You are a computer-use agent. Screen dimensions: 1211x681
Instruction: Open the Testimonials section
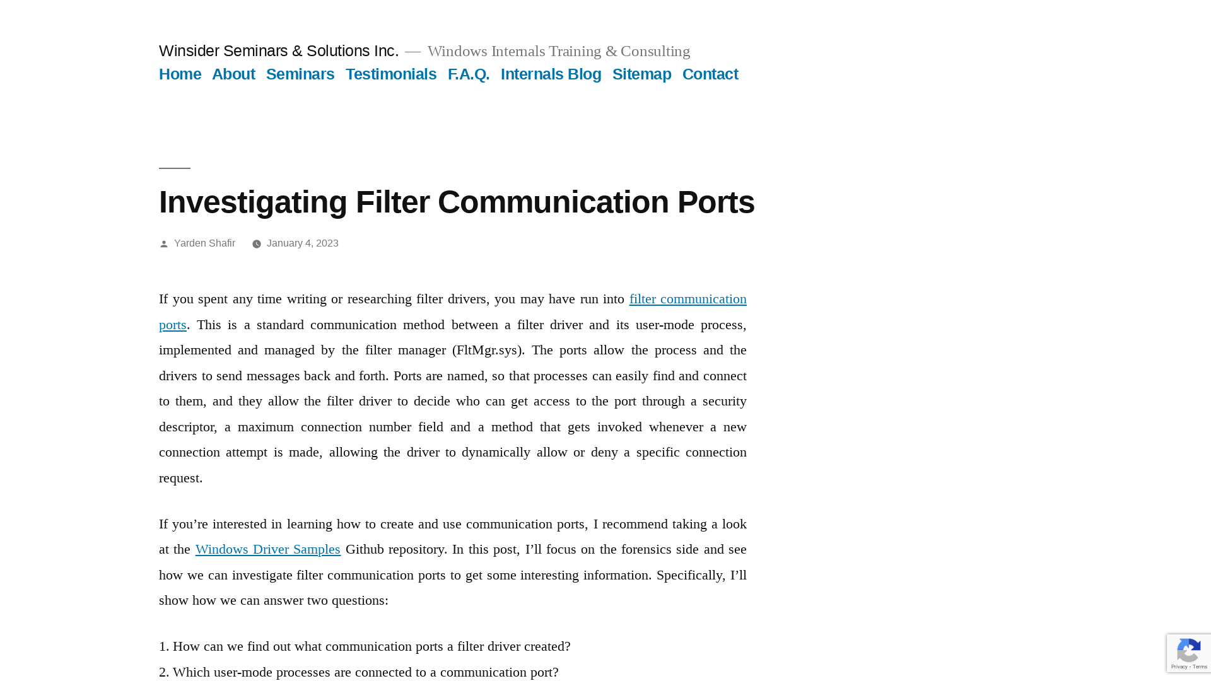391,74
